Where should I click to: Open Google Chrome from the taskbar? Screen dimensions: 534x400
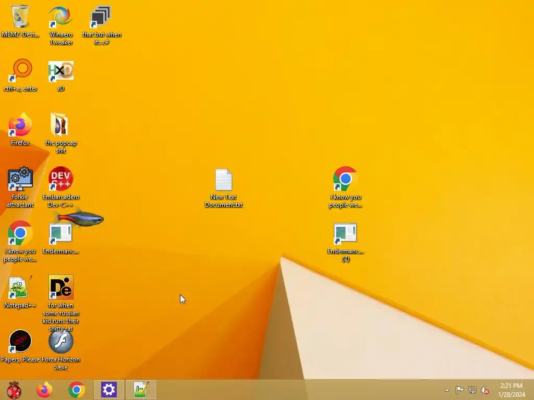[77, 390]
